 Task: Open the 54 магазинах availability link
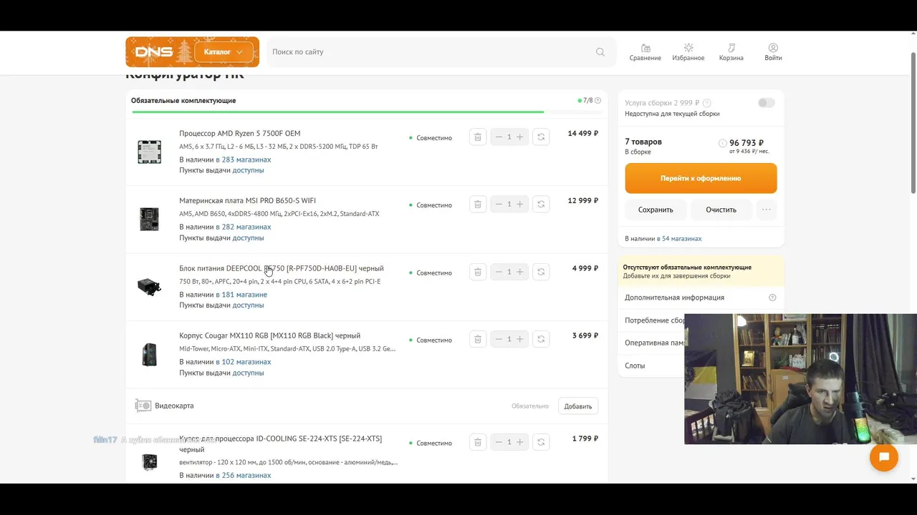pyautogui.click(x=681, y=238)
